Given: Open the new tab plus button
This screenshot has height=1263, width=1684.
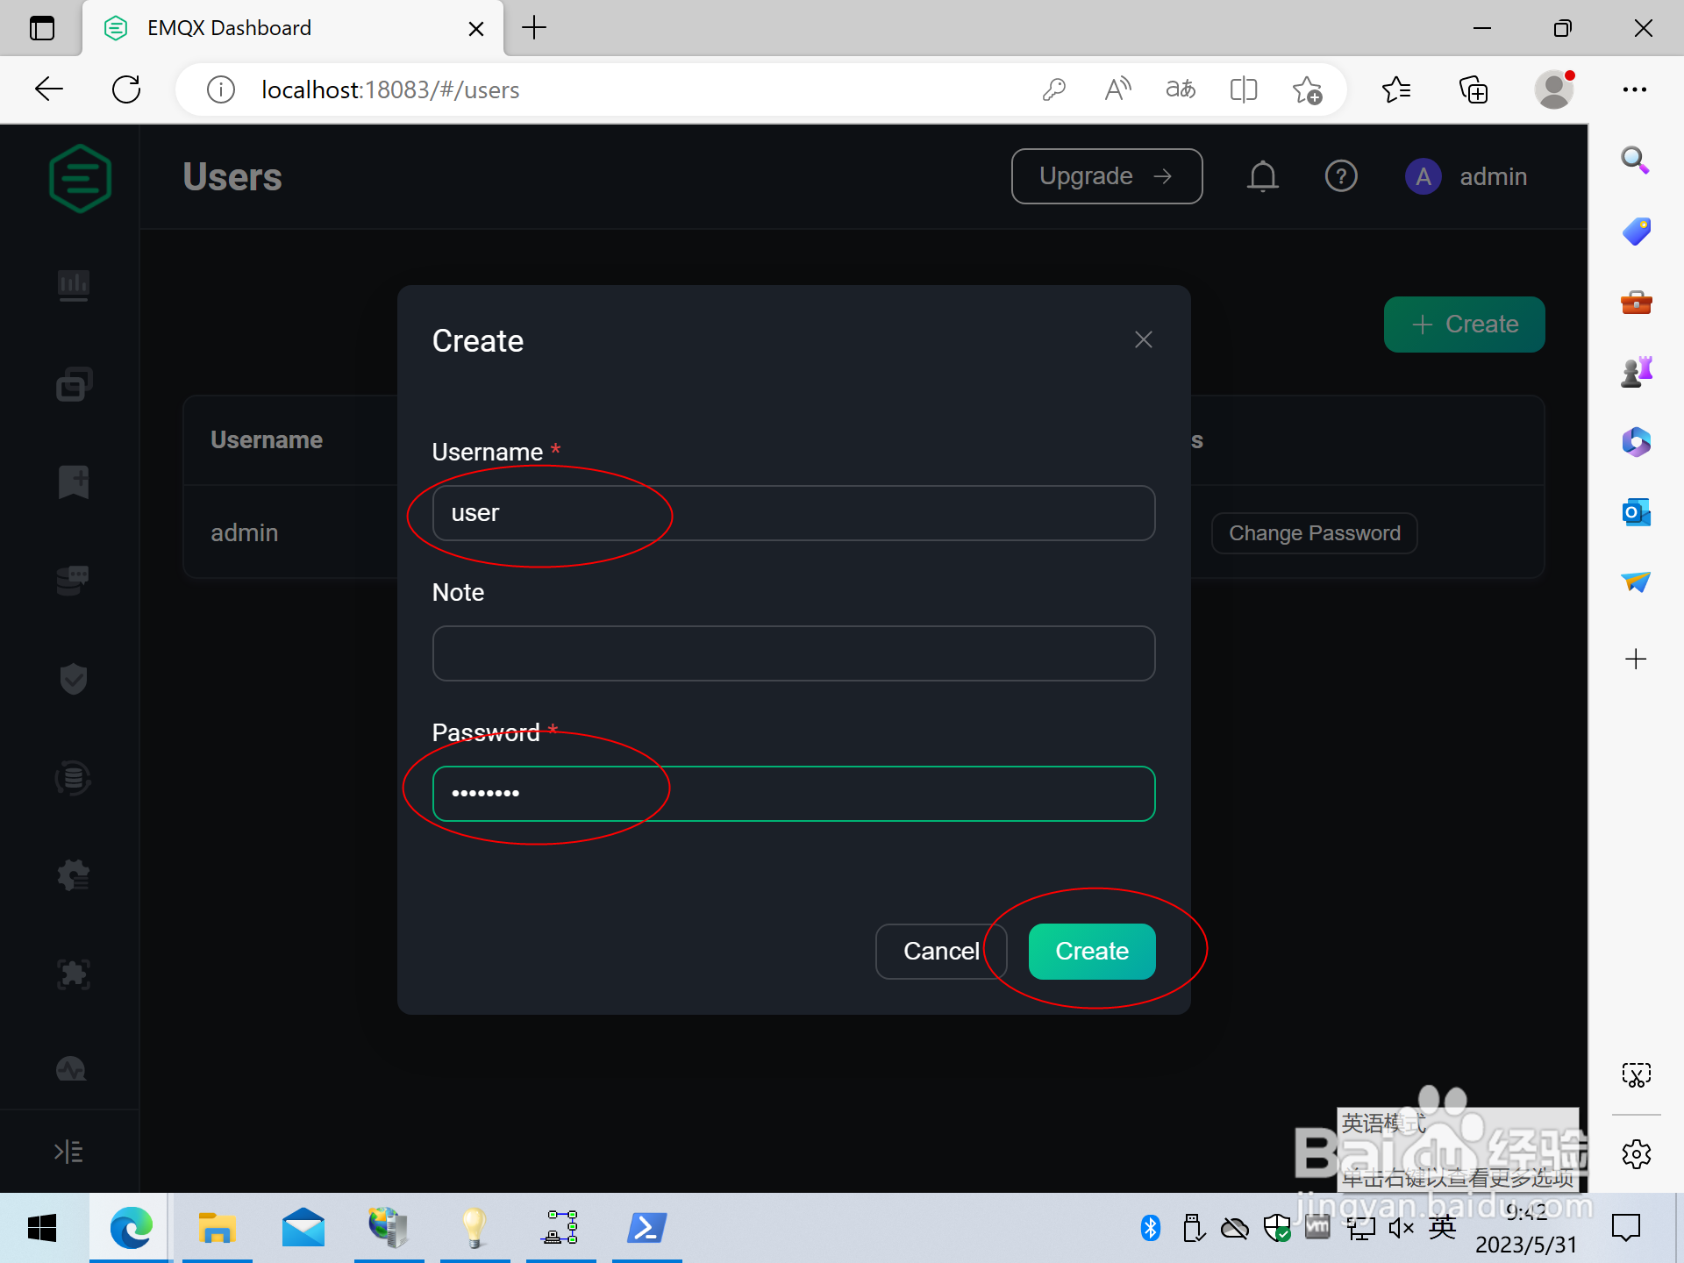Looking at the screenshot, I should (533, 28).
